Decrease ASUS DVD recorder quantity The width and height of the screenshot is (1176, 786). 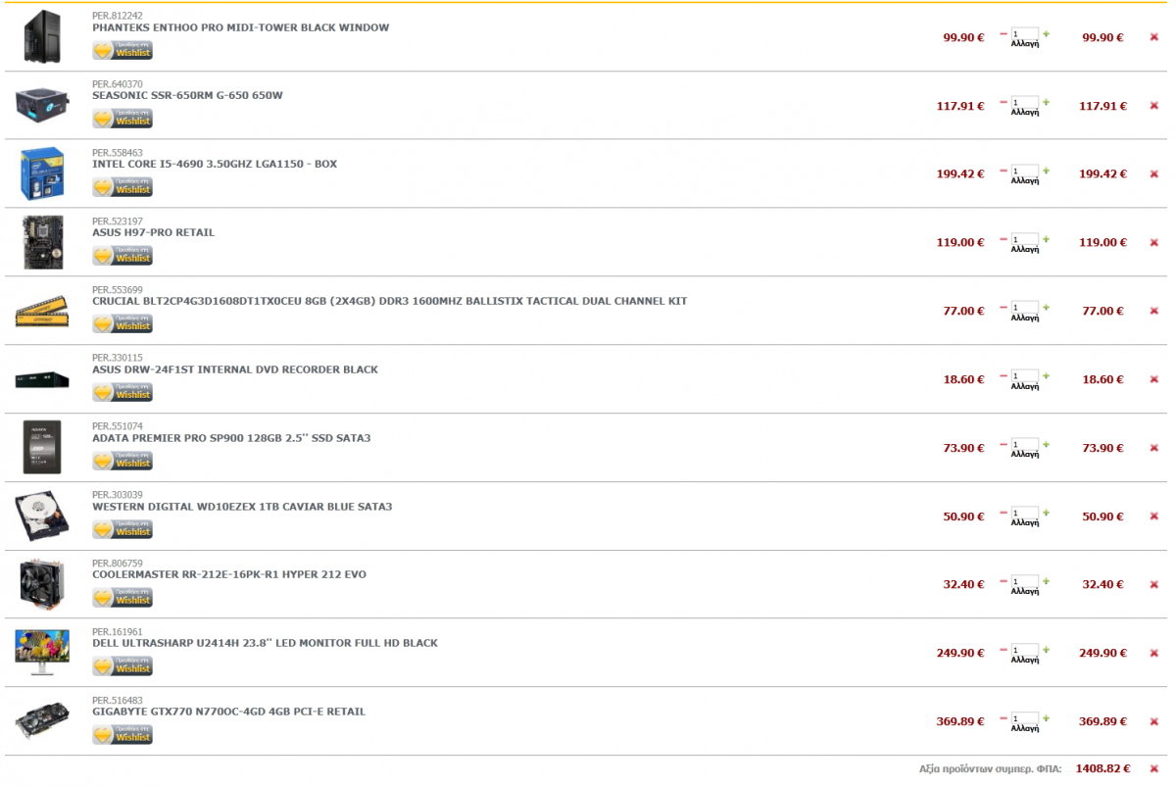click(1003, 376)
